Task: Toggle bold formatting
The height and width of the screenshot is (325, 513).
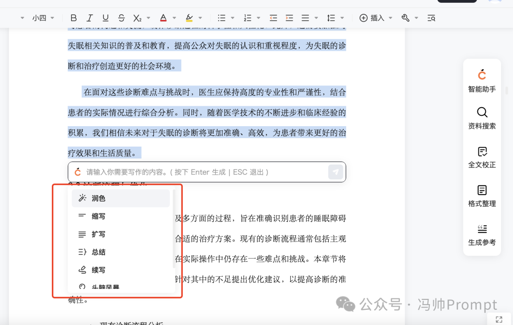Action: point(74,18)
